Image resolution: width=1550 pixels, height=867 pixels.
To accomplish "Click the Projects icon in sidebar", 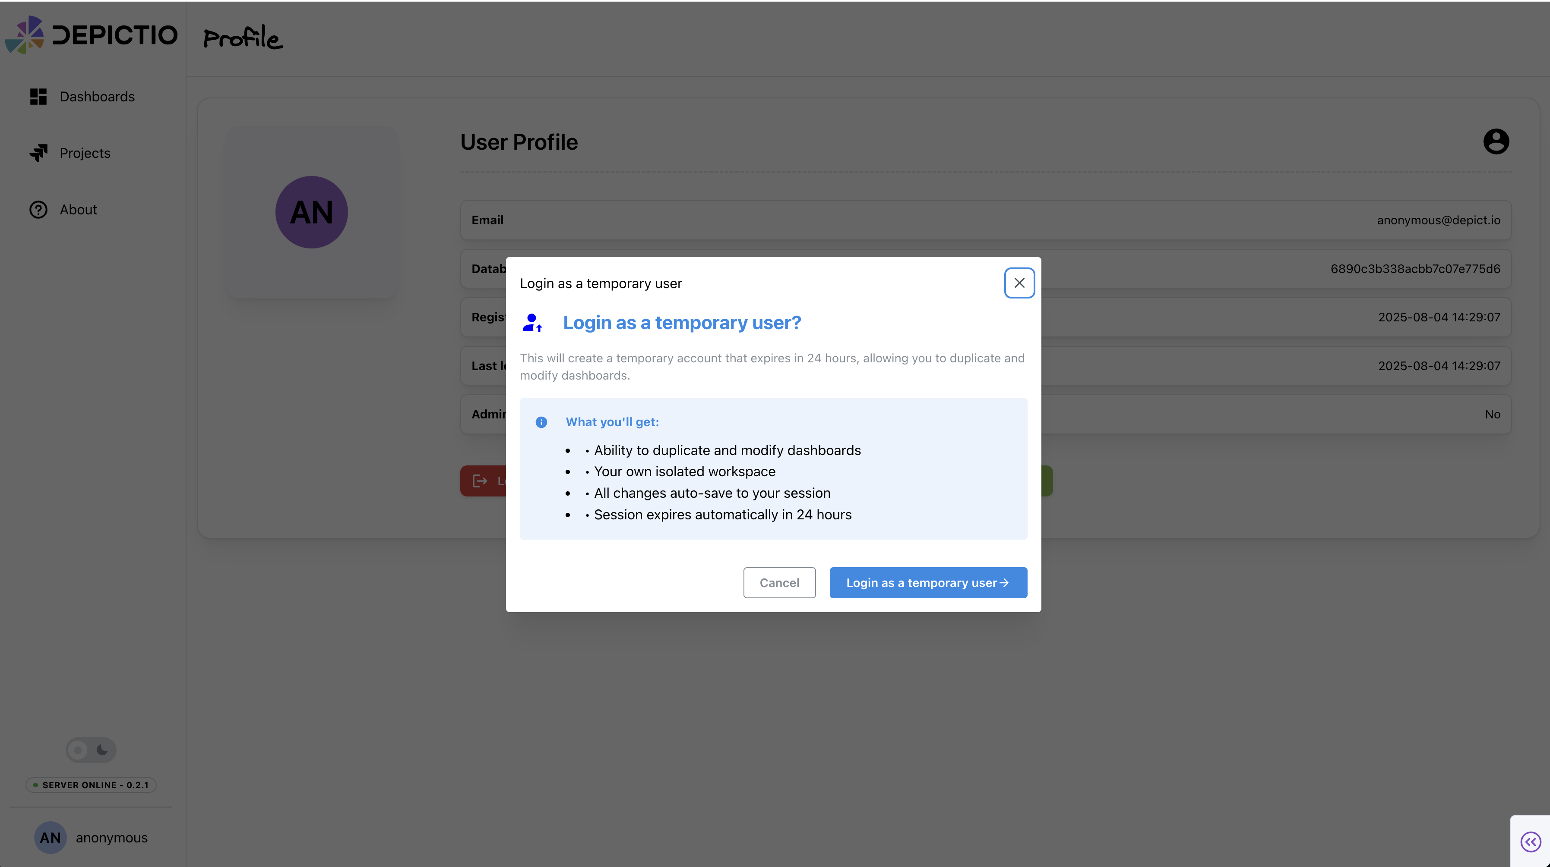I will 38,153.
